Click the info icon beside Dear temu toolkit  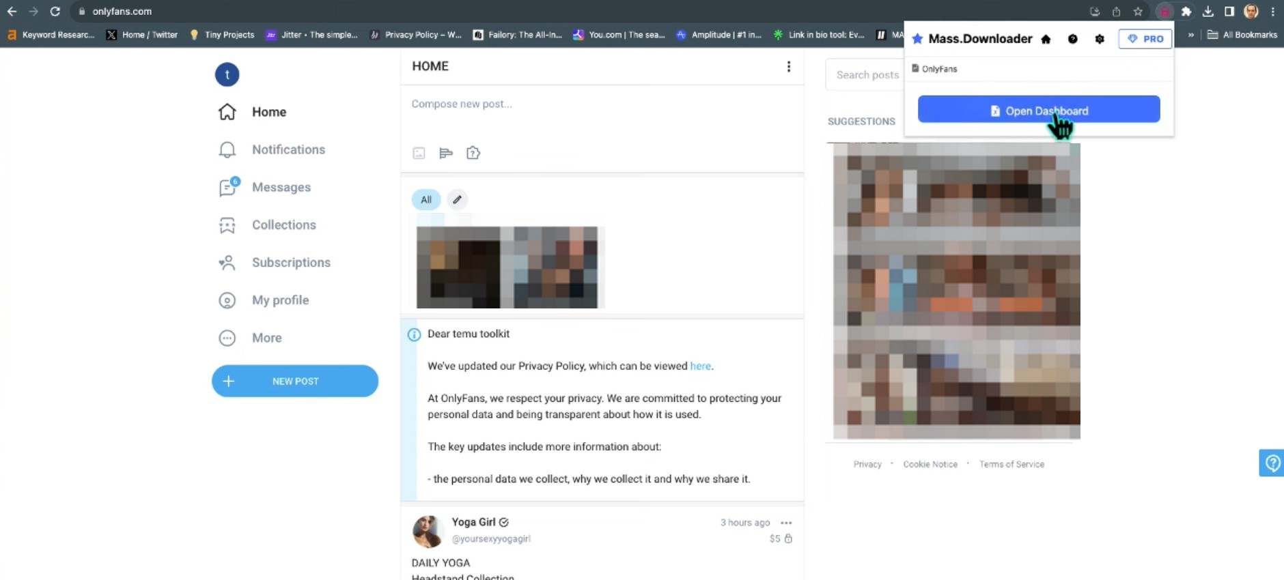[414, 334]
